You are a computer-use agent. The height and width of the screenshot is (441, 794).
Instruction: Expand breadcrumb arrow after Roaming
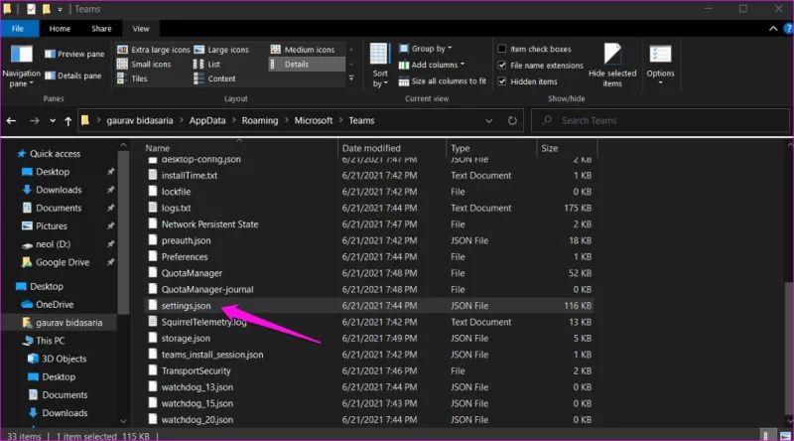pyautogui.click(x=287, y=120)
